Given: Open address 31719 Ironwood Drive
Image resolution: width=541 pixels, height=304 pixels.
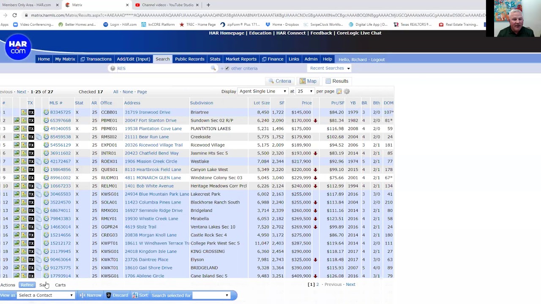Looking at the screenshot, I should [148, 112].
